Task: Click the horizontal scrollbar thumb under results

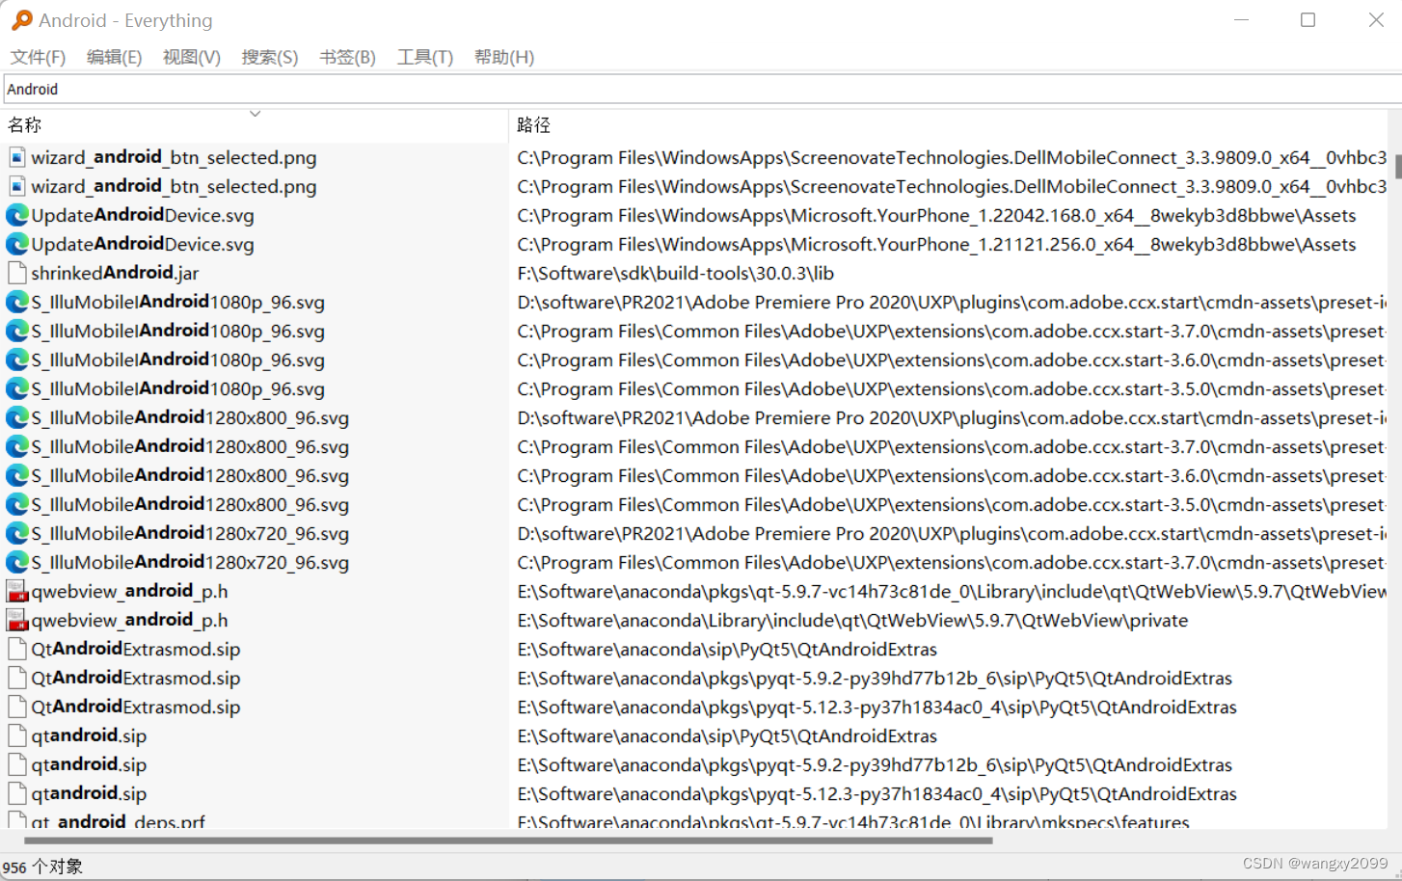Action: pyautogui.click(x=508, y=841)
